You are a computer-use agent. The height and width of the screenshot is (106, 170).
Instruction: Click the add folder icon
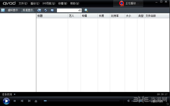39,10
